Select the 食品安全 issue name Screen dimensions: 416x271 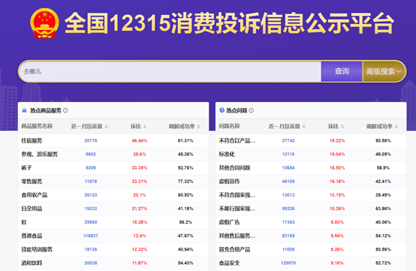229,263
